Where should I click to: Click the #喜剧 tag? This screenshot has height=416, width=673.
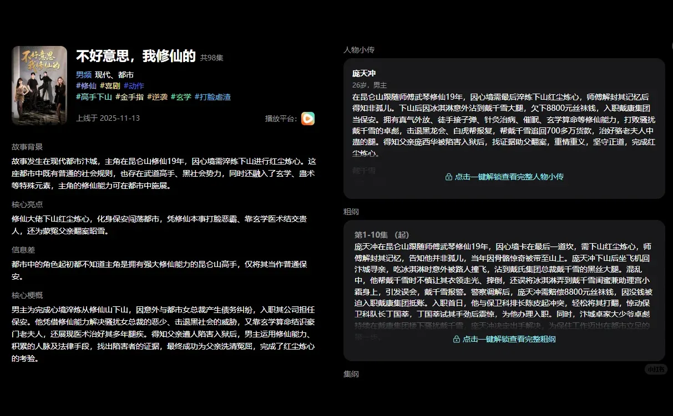(x=109, y=86)
